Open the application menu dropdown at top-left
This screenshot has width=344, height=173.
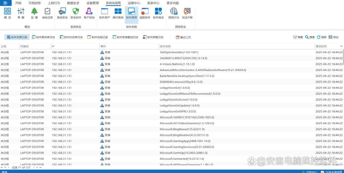pyautogui.click(x=6, y=3)
